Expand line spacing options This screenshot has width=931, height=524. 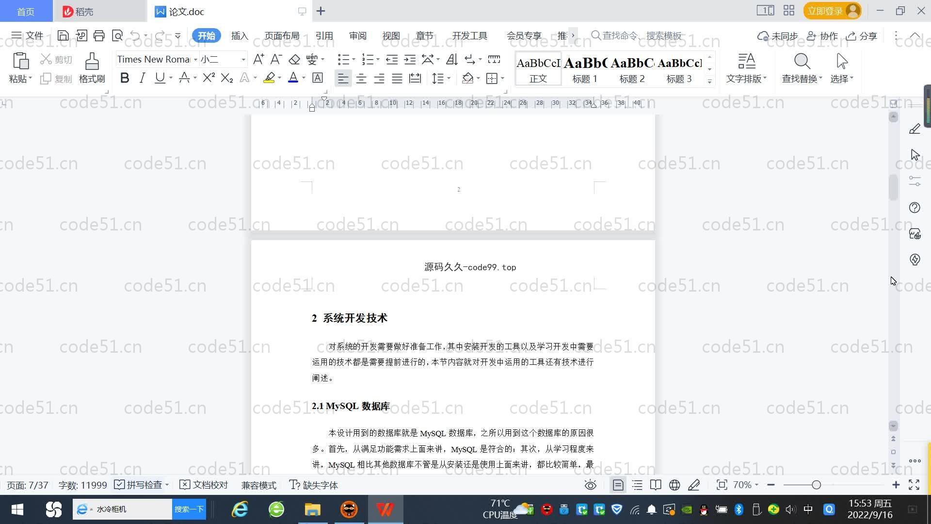[x=449, y=78]
